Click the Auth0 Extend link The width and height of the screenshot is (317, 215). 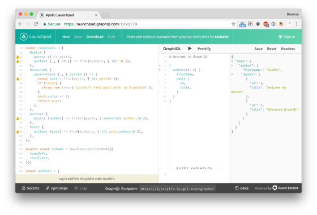coord(285,188)
